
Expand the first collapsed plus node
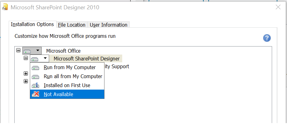[x=26, y=73]
